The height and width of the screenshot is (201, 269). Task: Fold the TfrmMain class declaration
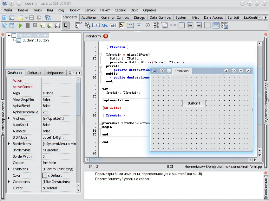tap(100, 55)
